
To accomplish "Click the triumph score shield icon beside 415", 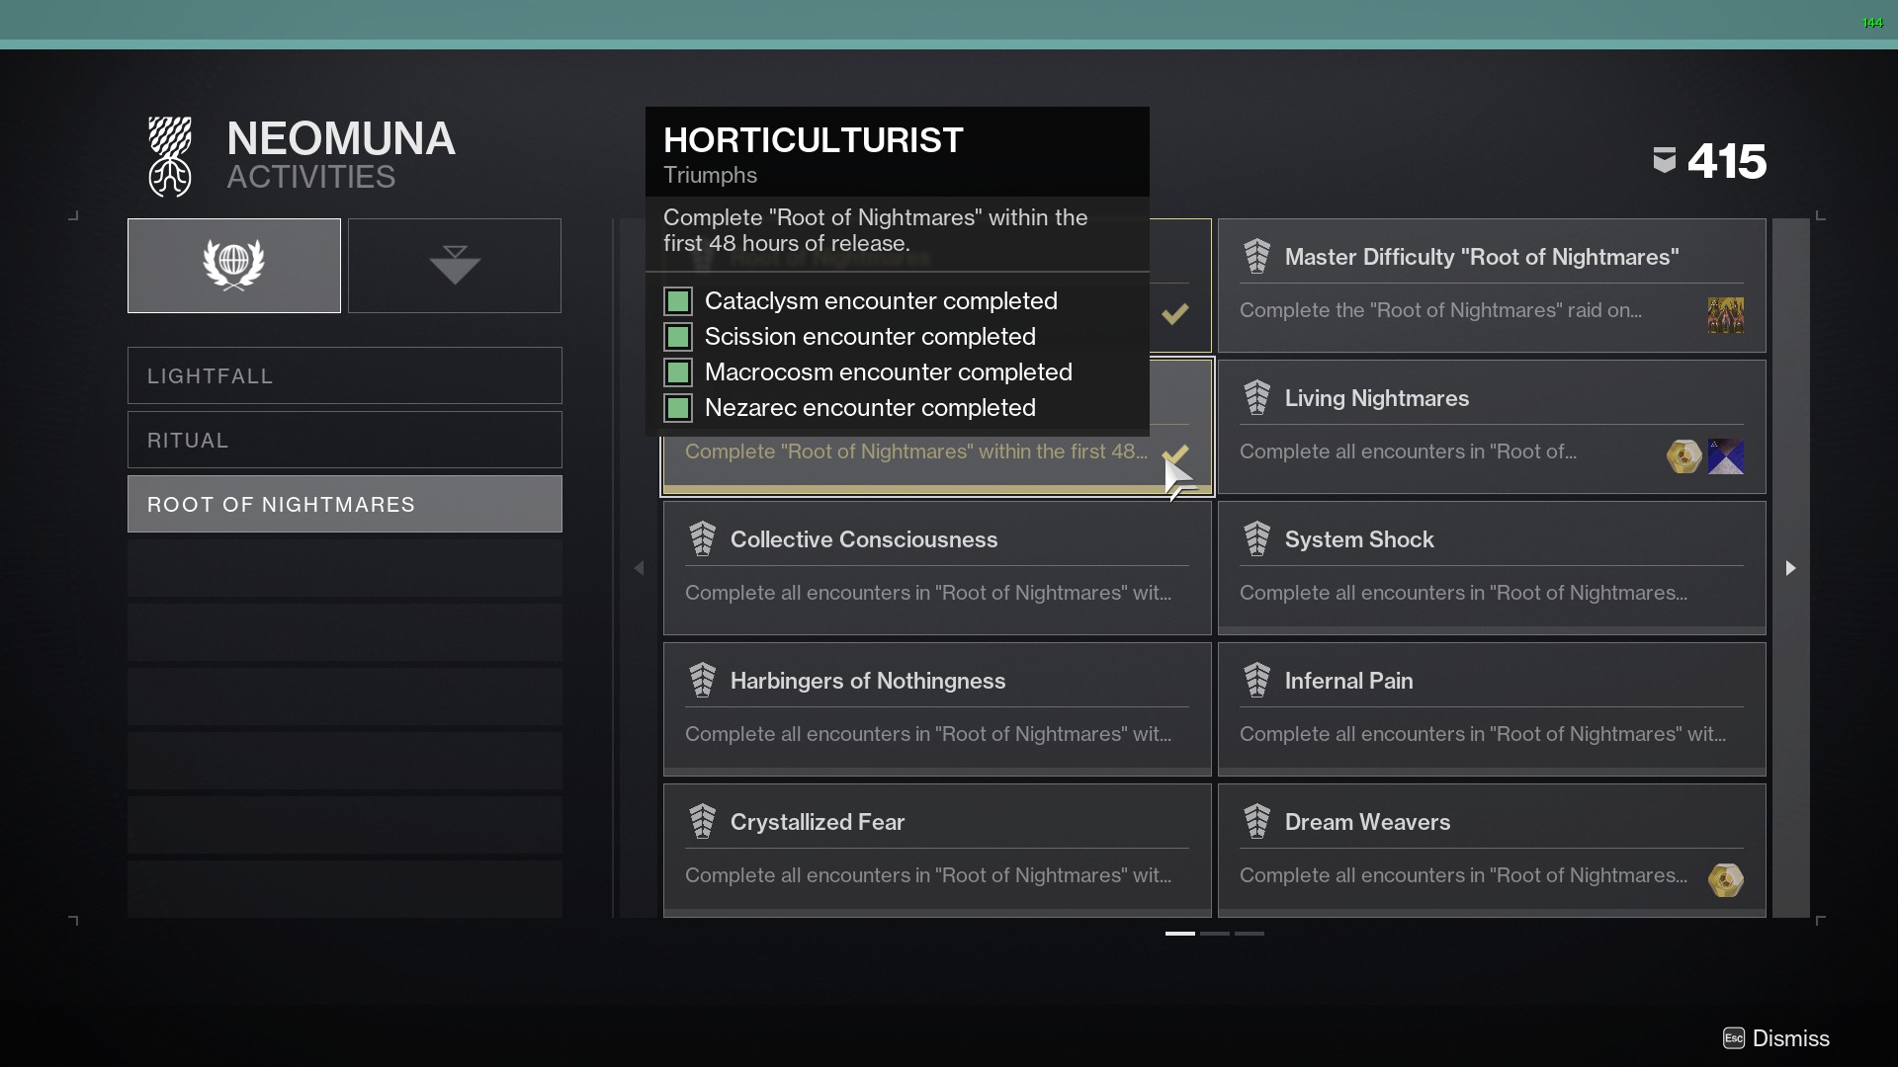I will tap(1664, 160).
